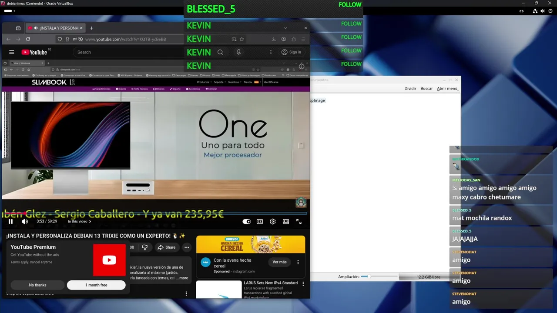The image size is (557, 313).
Task: Click the video progress bar
Action: click(154, 213)
